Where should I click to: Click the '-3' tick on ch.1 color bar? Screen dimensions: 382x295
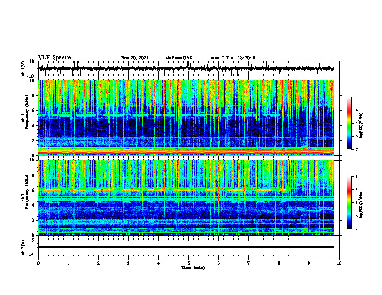[x=355, y=97]
